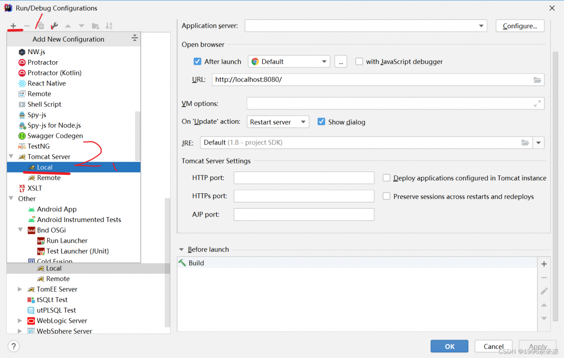
Task: Click the collapse icon in Add New Configuration header
Action: [x=135, y=39]
